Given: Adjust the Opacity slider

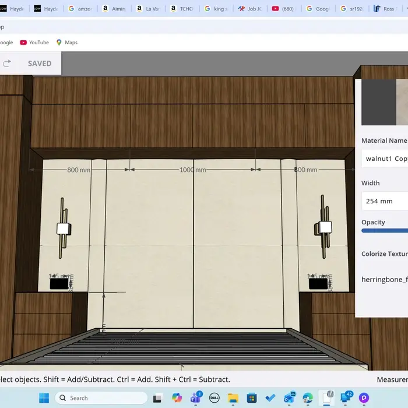Looking at the screenshot, I should (x=385, y=231).
